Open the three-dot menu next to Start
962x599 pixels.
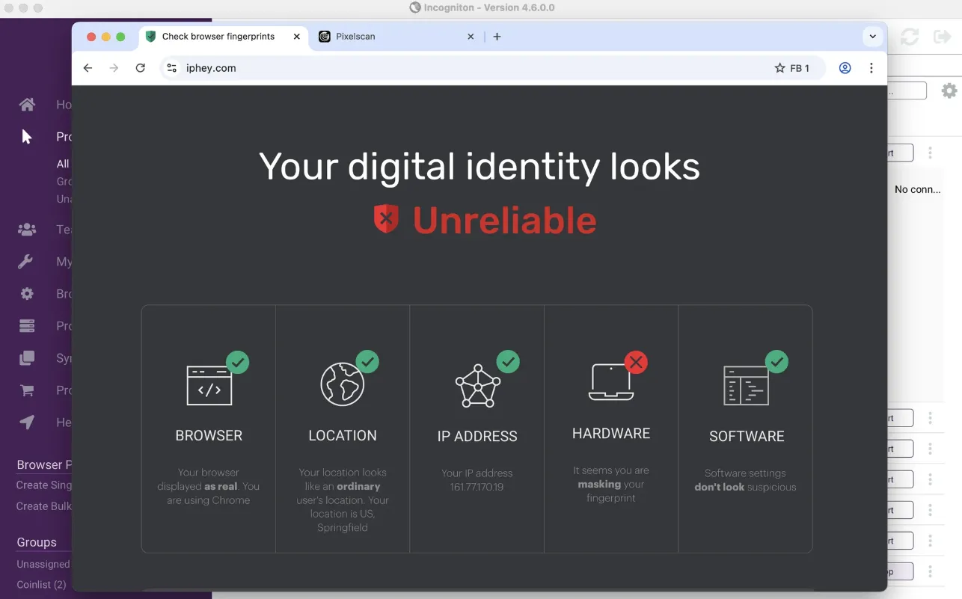point(930,153)
